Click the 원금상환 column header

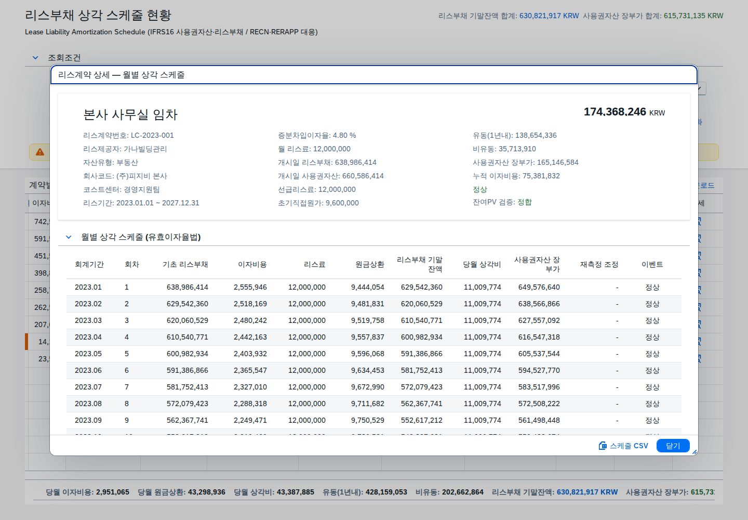(370, 264)
